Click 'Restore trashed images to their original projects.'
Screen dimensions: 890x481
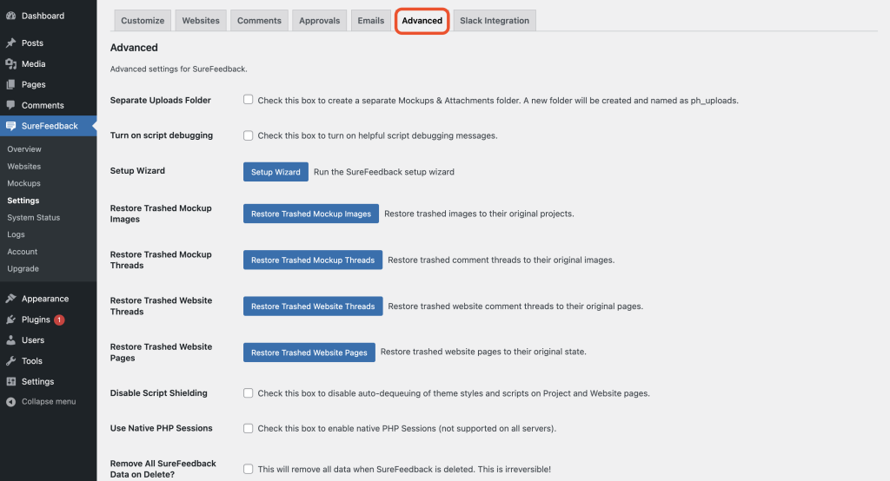[x=479, y=214]
